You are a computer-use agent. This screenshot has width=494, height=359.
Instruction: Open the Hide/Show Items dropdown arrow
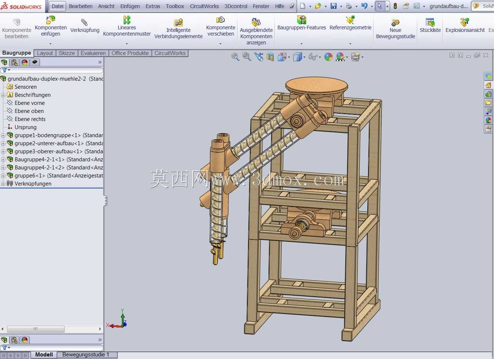(320, 57)
